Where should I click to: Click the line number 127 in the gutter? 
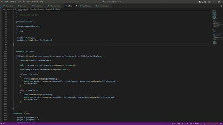pyautogui.click(x=5, y=113)
